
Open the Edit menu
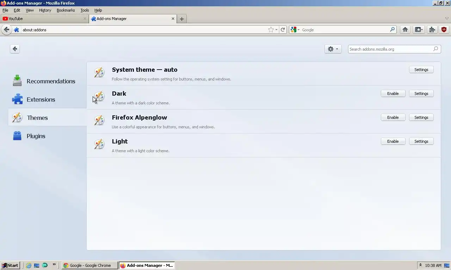click(x=17, y=10)
